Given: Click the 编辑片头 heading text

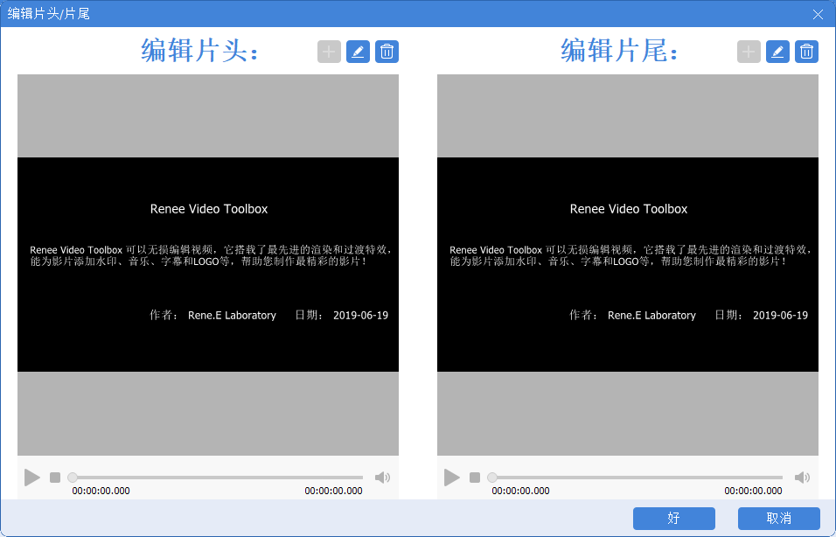Looking at the screenshot, I should click(x=200, y=52).
